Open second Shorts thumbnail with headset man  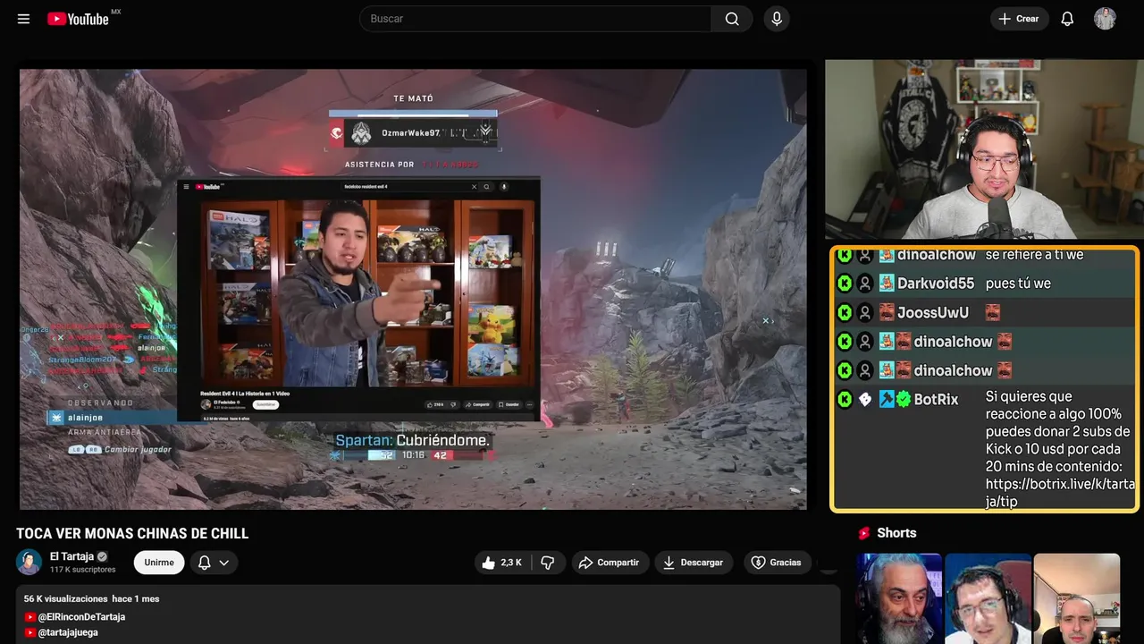coord(988,598)
